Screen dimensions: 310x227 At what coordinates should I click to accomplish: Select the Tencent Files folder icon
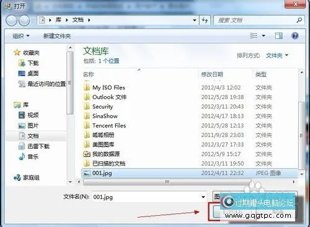(87, 125)
